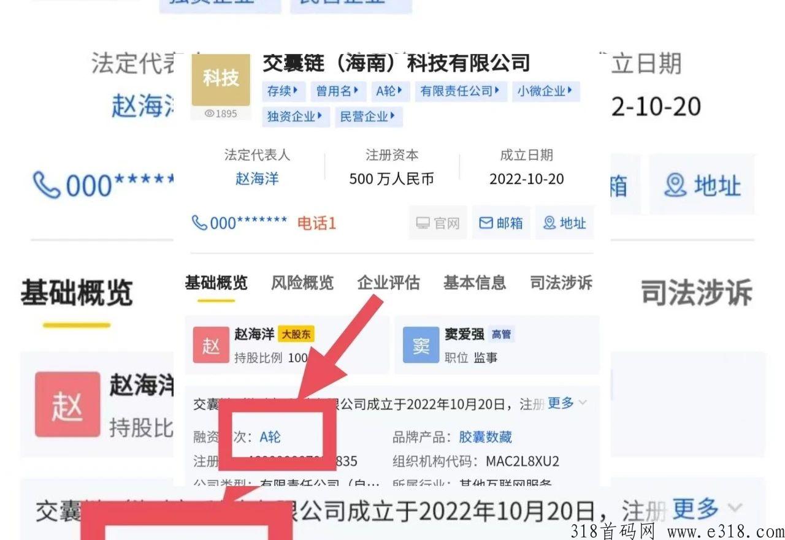Expand the 存续 status tag

pos(283,91)
